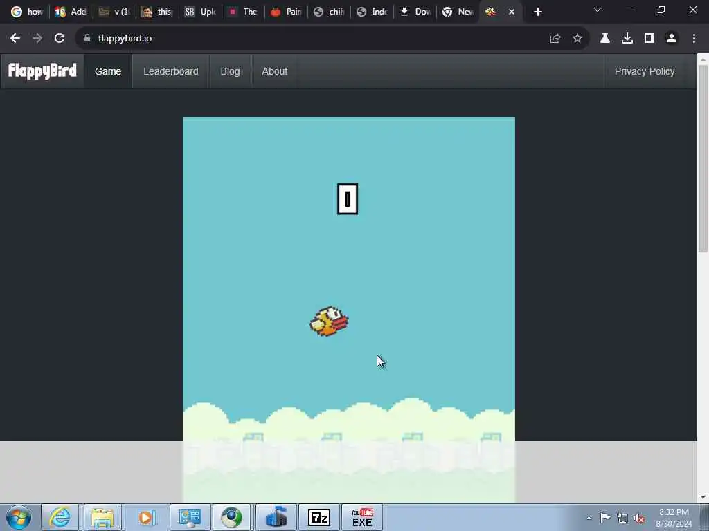Click the FlappyBird site logo
Screen dimensions: 709x531
[42, 71]
